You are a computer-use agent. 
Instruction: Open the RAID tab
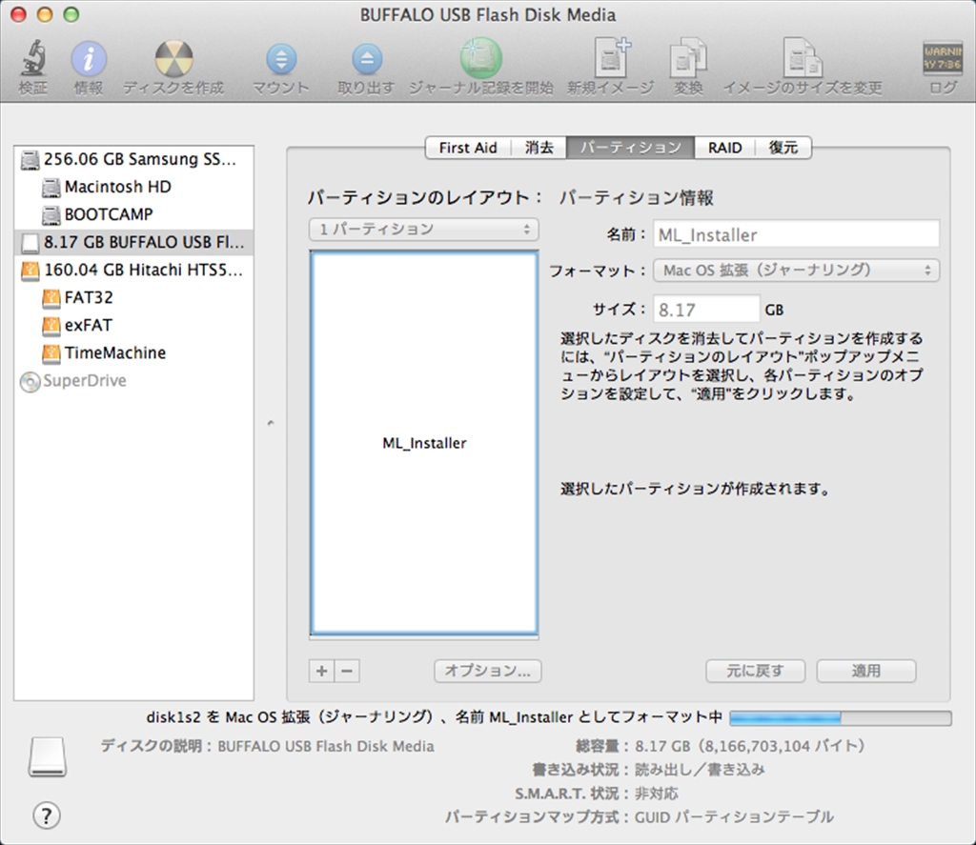724,148
